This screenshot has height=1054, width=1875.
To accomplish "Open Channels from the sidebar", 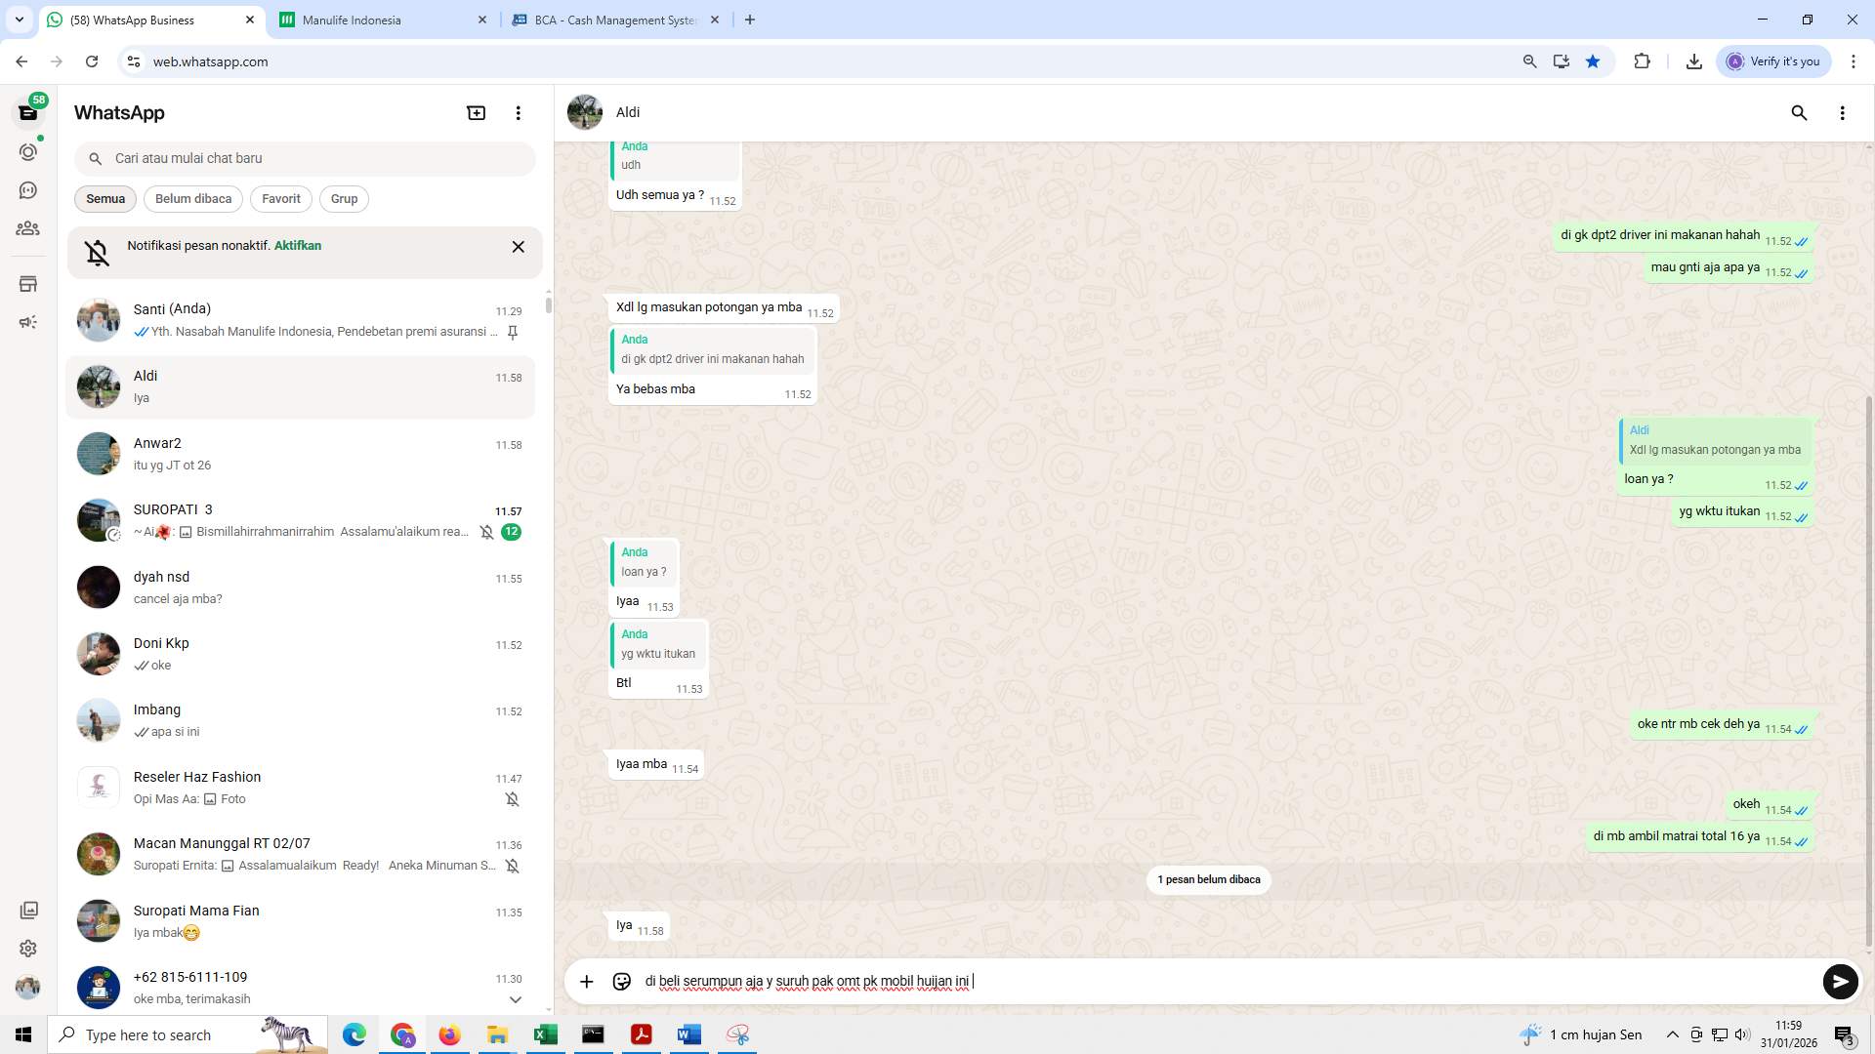I will pos(28,190).
